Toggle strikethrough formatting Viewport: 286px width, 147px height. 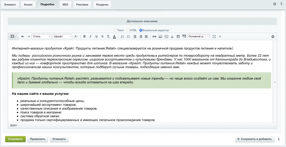coord(102,36)
